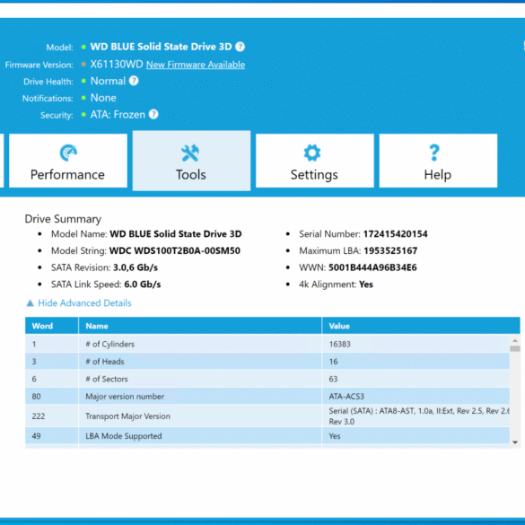The image size is (525, 525).
Task: Select the 4k Alignment Yes value
Action: pyautogui.click(x=366, y=284)
